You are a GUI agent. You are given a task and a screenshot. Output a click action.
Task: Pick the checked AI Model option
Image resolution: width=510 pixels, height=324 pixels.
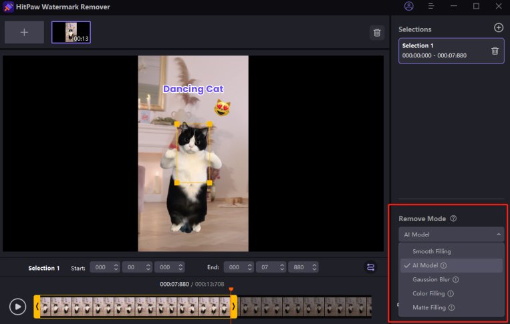(426, 265)
